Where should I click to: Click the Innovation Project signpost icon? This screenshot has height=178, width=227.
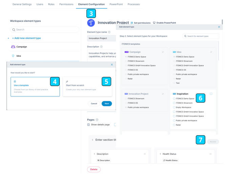click(91, 23)
